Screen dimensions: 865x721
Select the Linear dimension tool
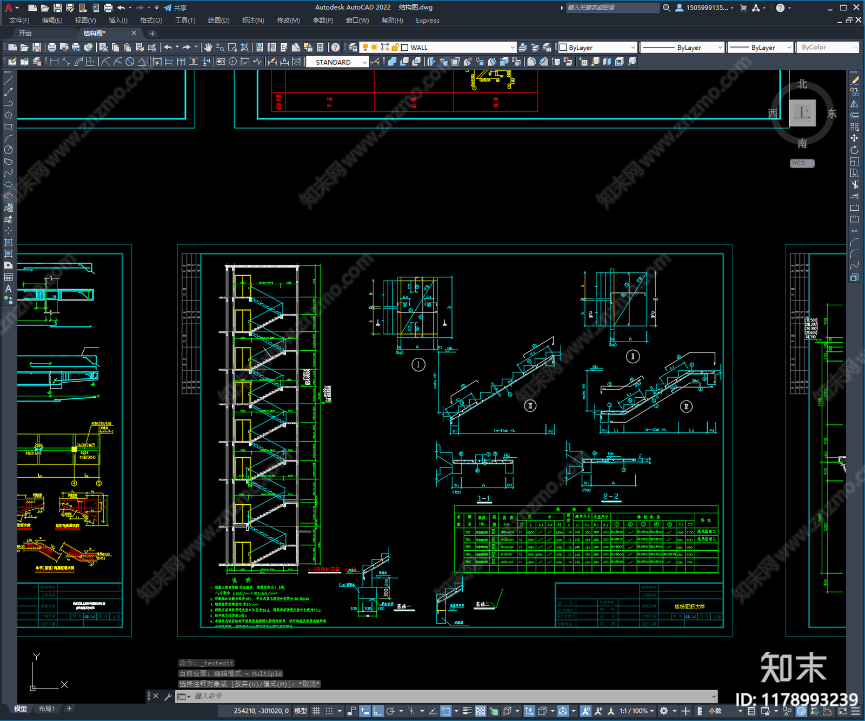(x=54, y=62)
